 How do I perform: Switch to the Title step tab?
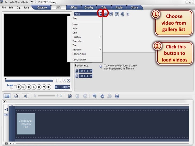(104, 7)
